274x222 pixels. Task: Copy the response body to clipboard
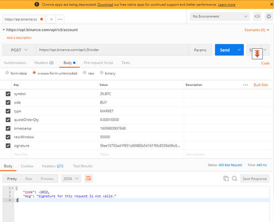(226, 178)
